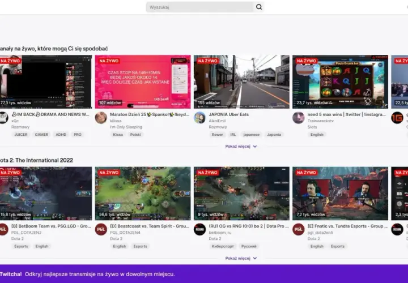Image resolution: width=408 pixels, height=283 pixels.
Task: Open need 5 max wins title
Action: pyautogui.click(x=347, y=114)
